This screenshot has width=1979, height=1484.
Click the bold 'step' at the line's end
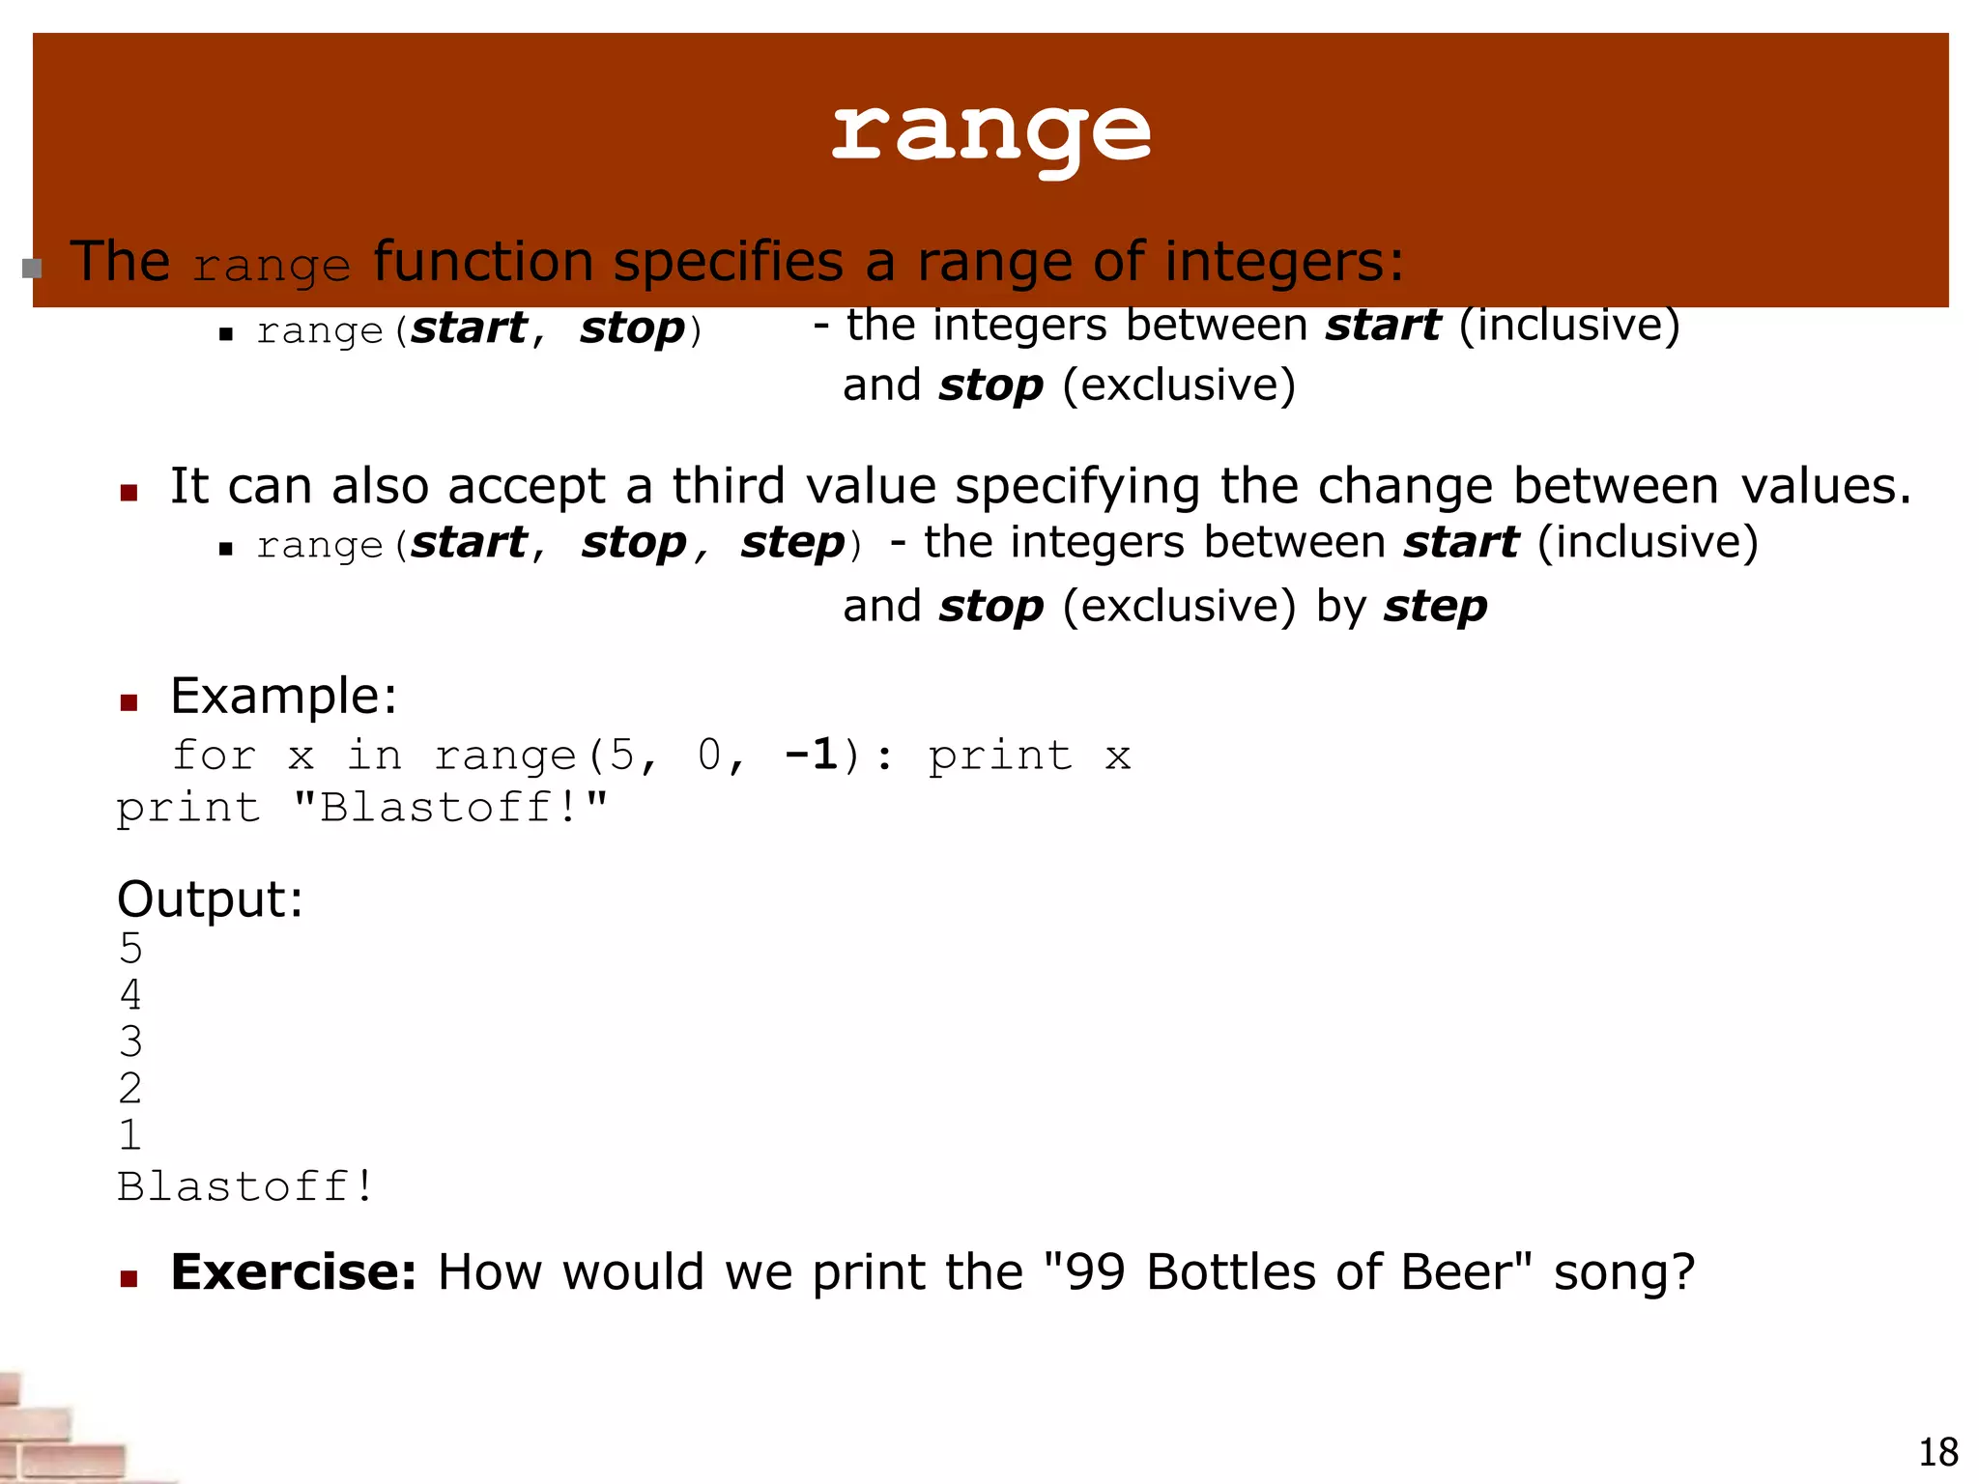[x=1434, y=607]
